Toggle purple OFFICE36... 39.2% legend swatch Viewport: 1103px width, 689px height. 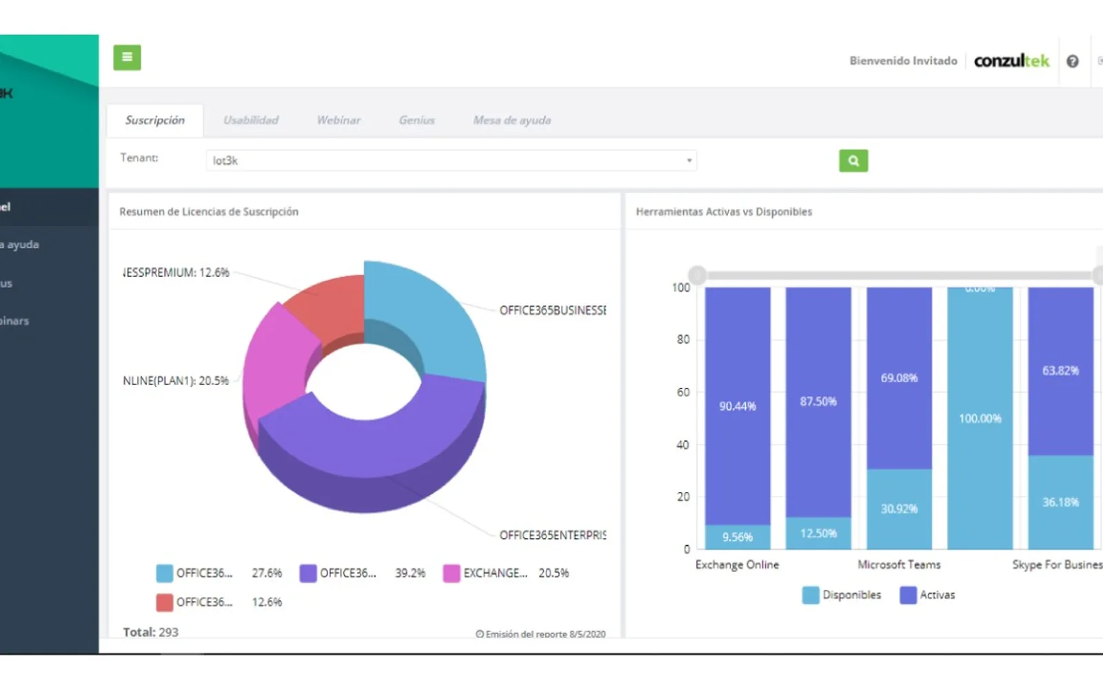(308, 573)
